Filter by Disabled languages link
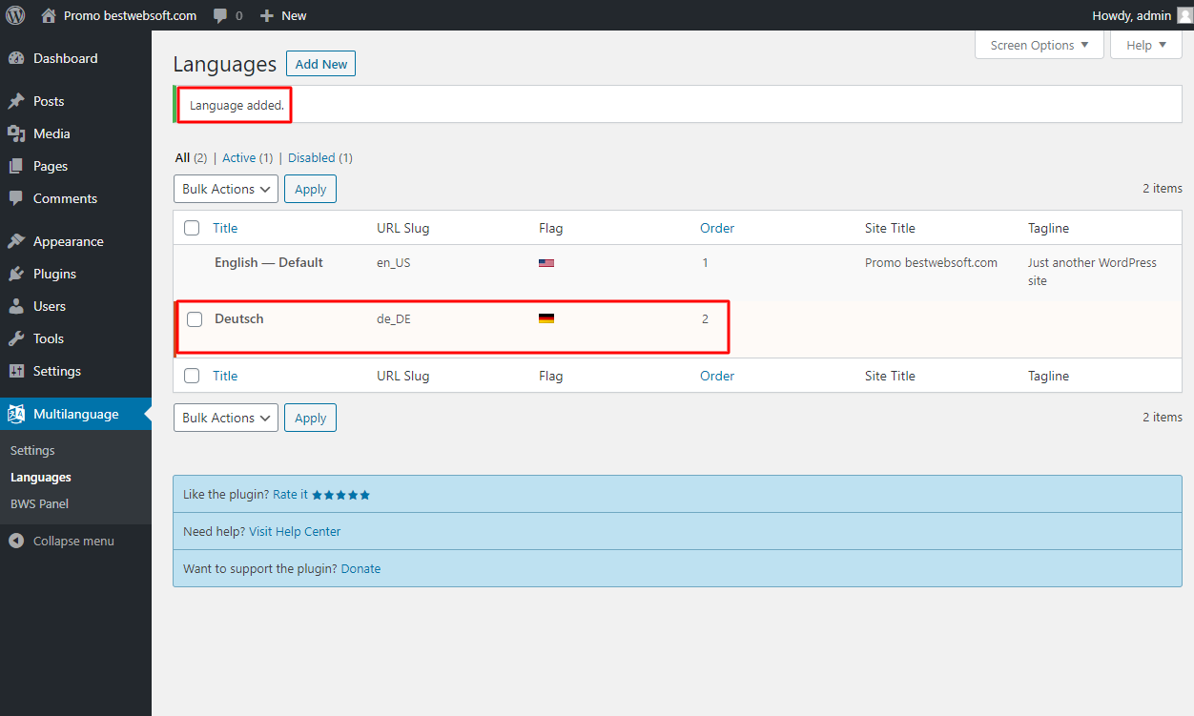Screen dimensions: 1194x716 pyautogui.click(x=312, y=157)
